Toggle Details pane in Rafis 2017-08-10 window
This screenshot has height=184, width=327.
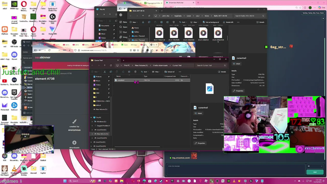260,22
